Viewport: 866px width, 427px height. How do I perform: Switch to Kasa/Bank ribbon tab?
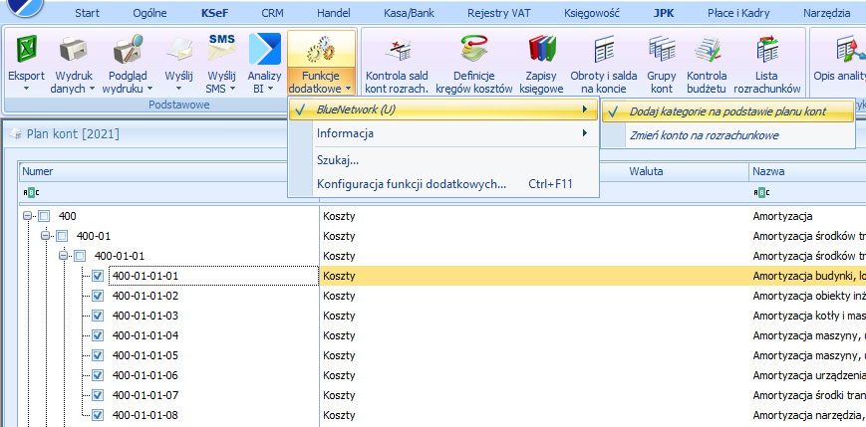pos(409,13)
